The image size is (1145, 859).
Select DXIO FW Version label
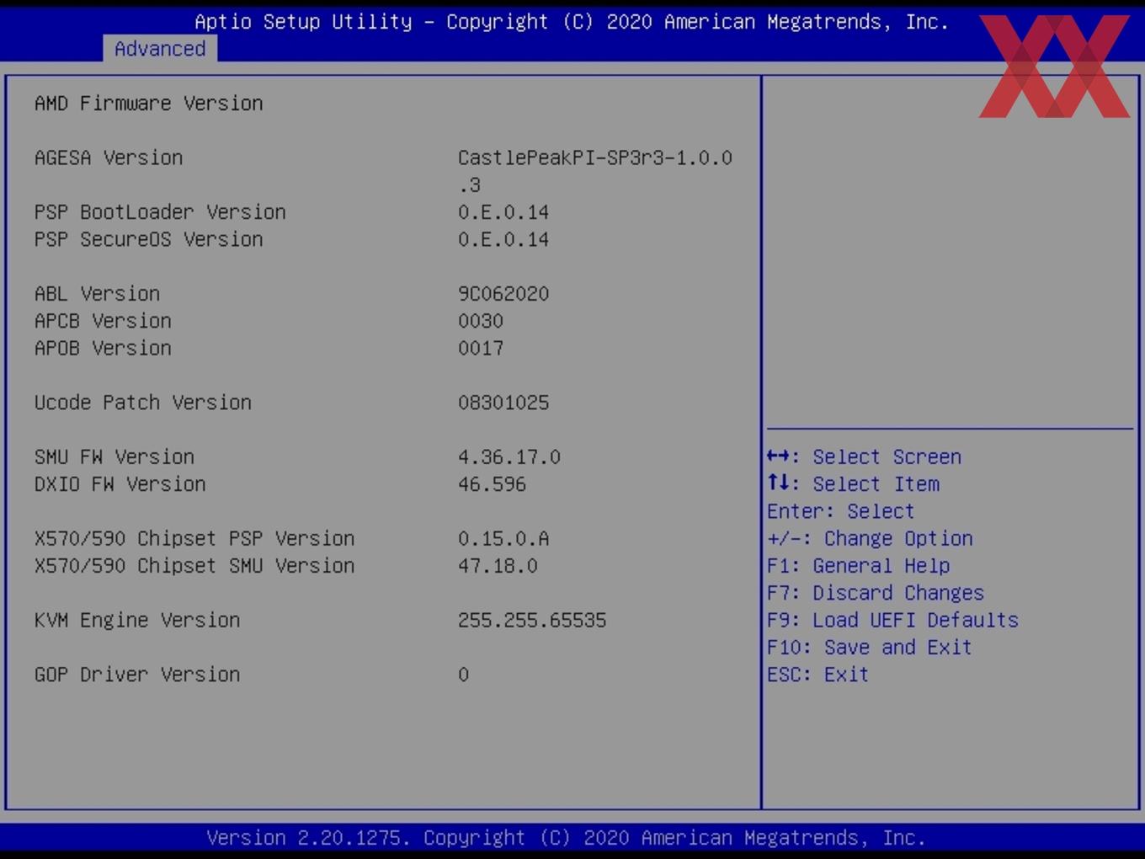(x=120, y=484)
